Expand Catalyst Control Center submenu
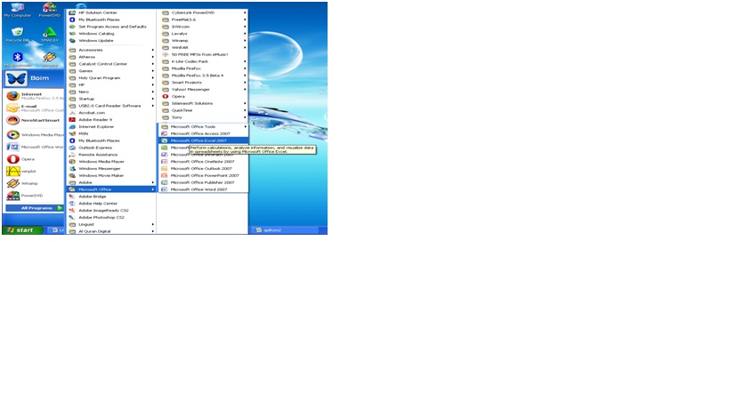 tap(111, 64)
